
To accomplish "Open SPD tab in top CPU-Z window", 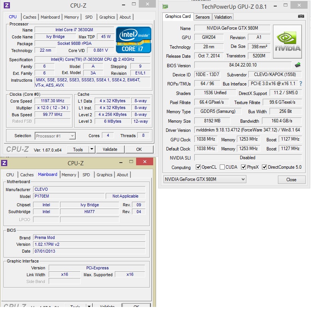I will (x=89, y=17).
